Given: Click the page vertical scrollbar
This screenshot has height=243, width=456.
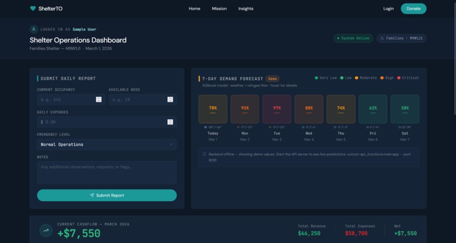Looking at the screenshot, I should click(x=454, y=58).
